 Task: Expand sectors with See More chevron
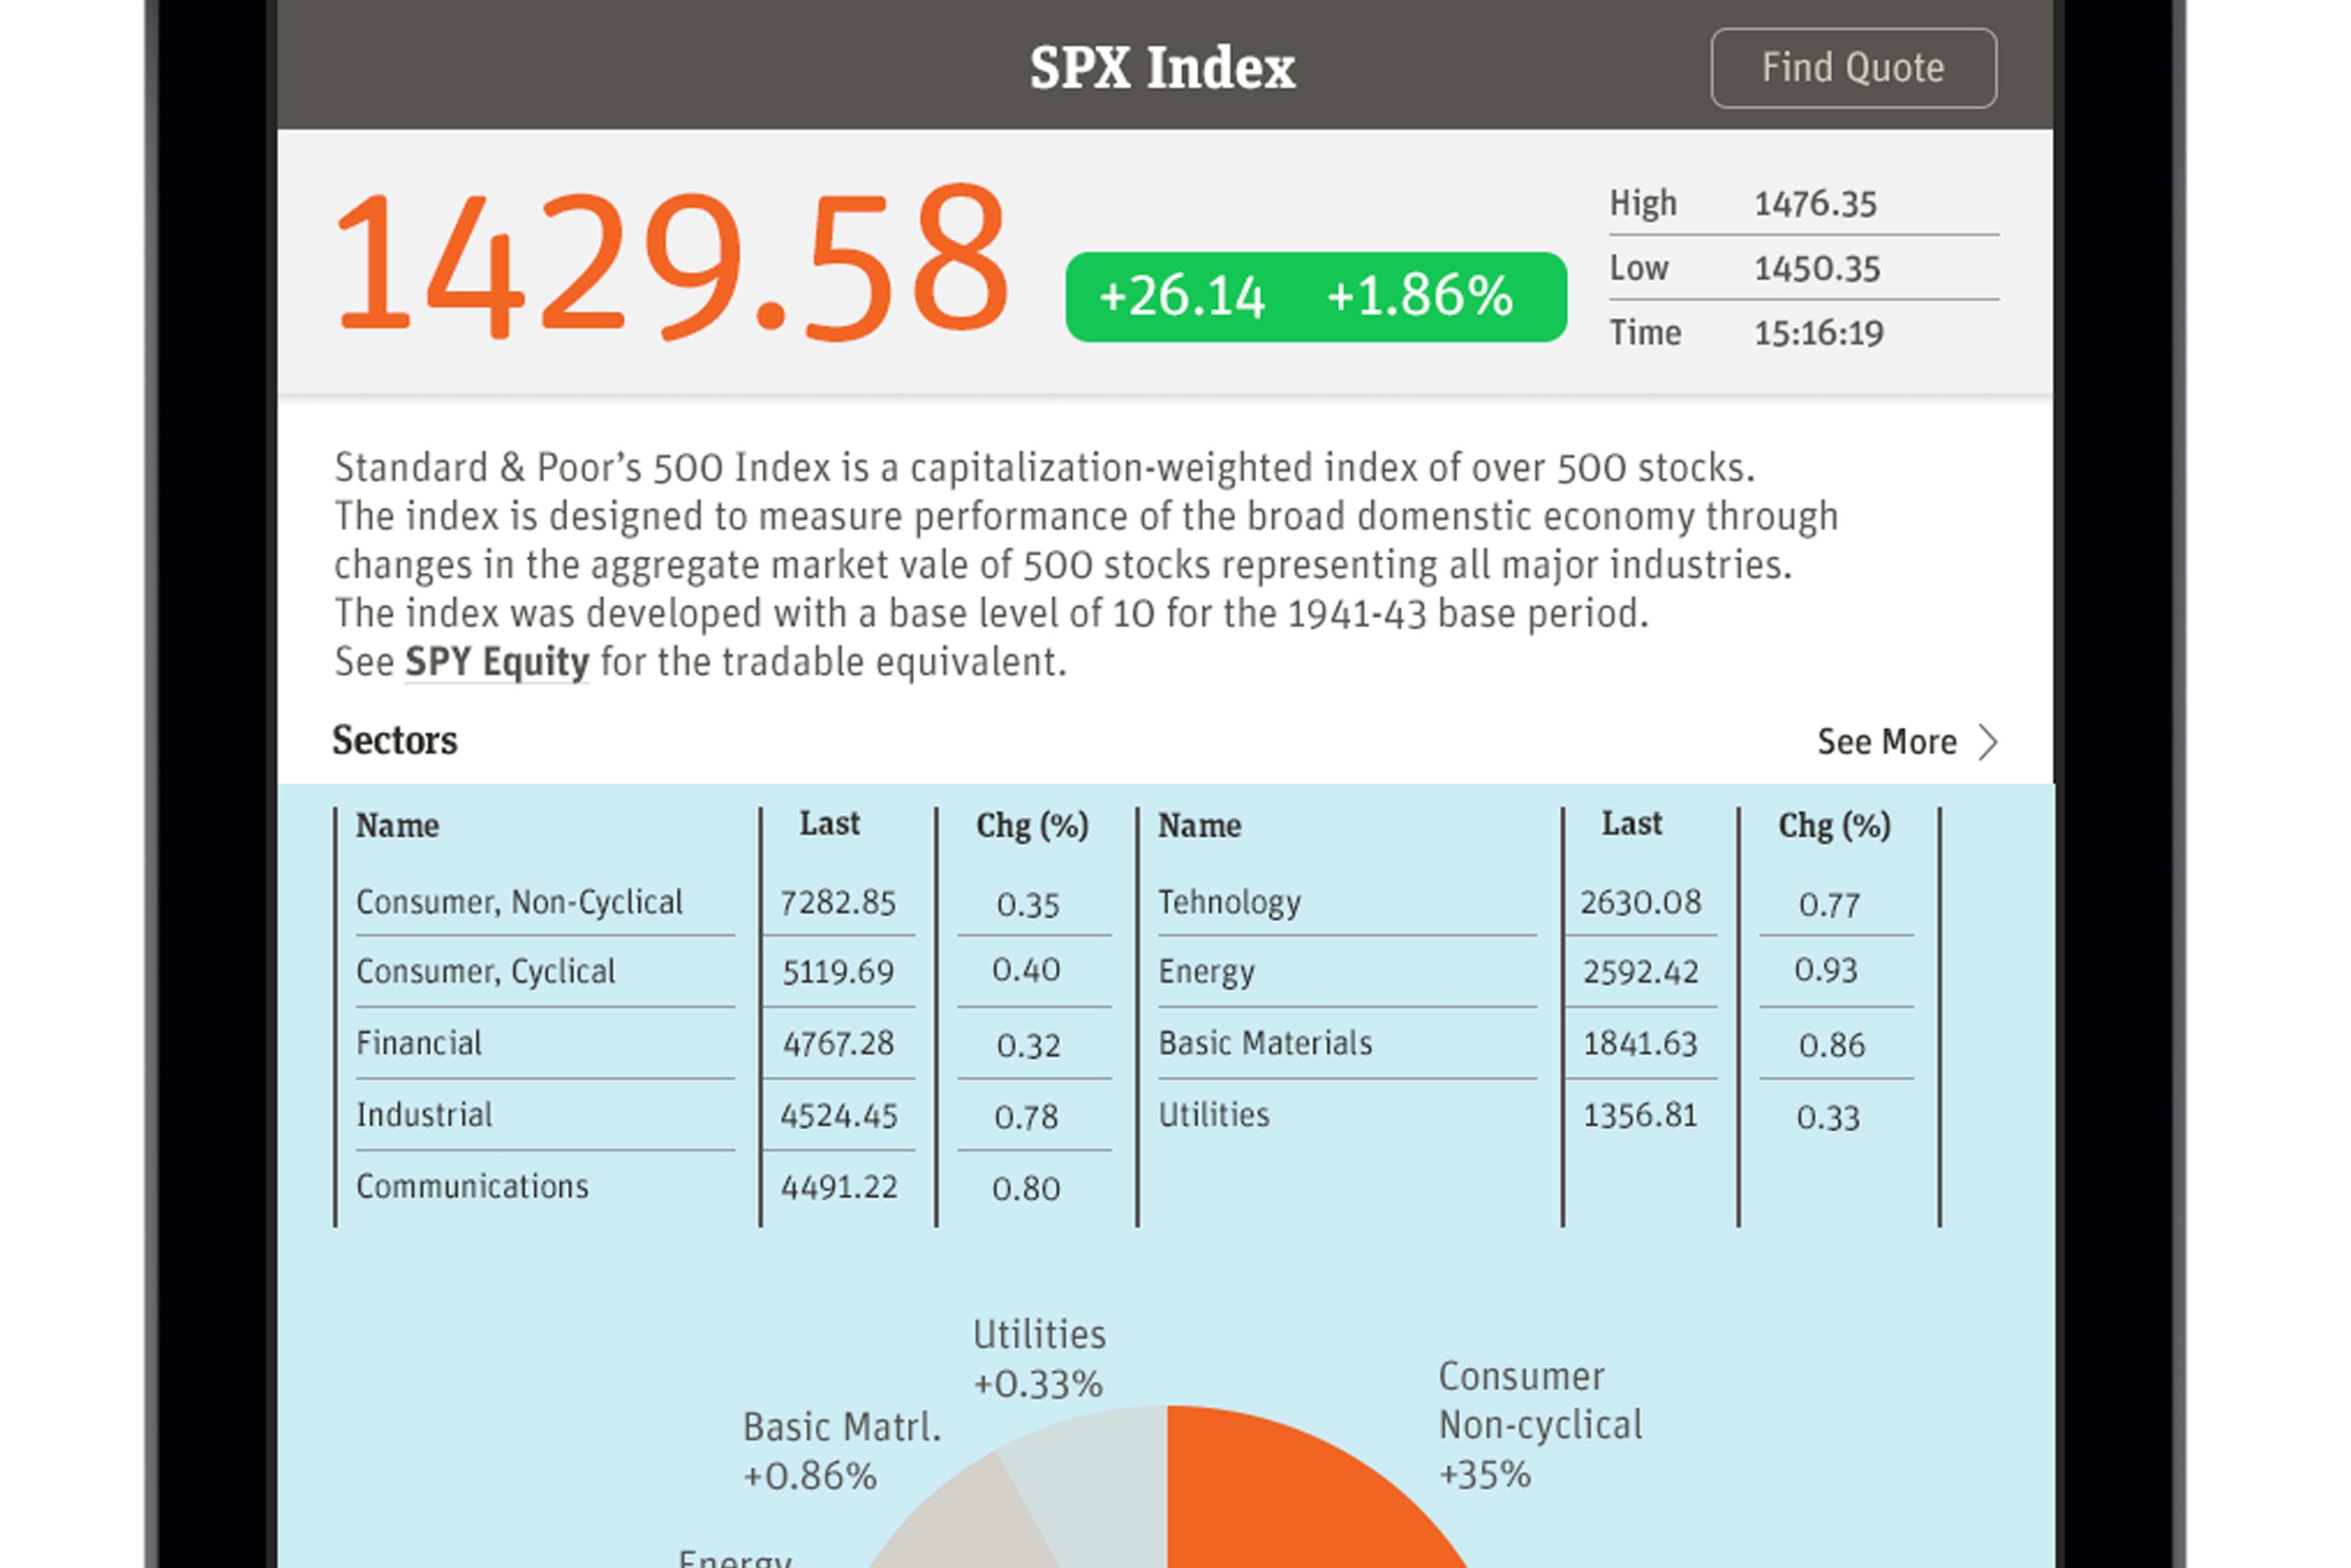1988,742
